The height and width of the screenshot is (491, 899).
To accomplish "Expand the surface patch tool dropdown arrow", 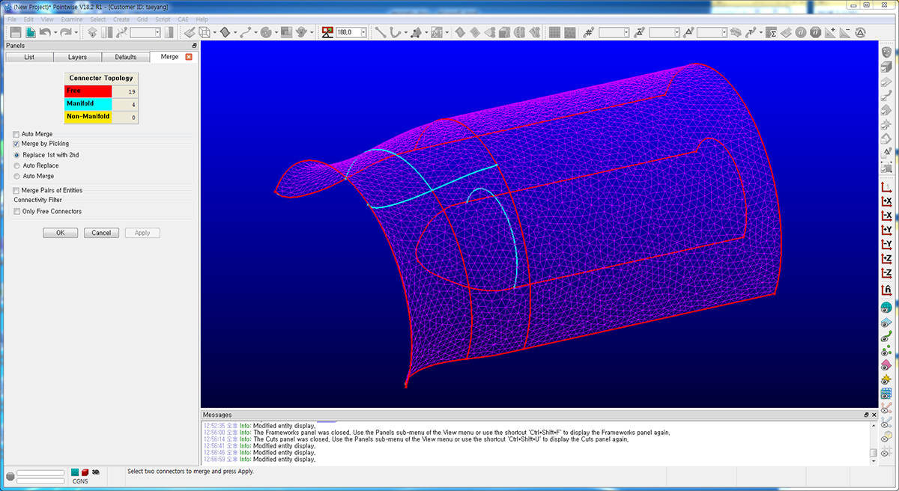I will coord(235,33).
